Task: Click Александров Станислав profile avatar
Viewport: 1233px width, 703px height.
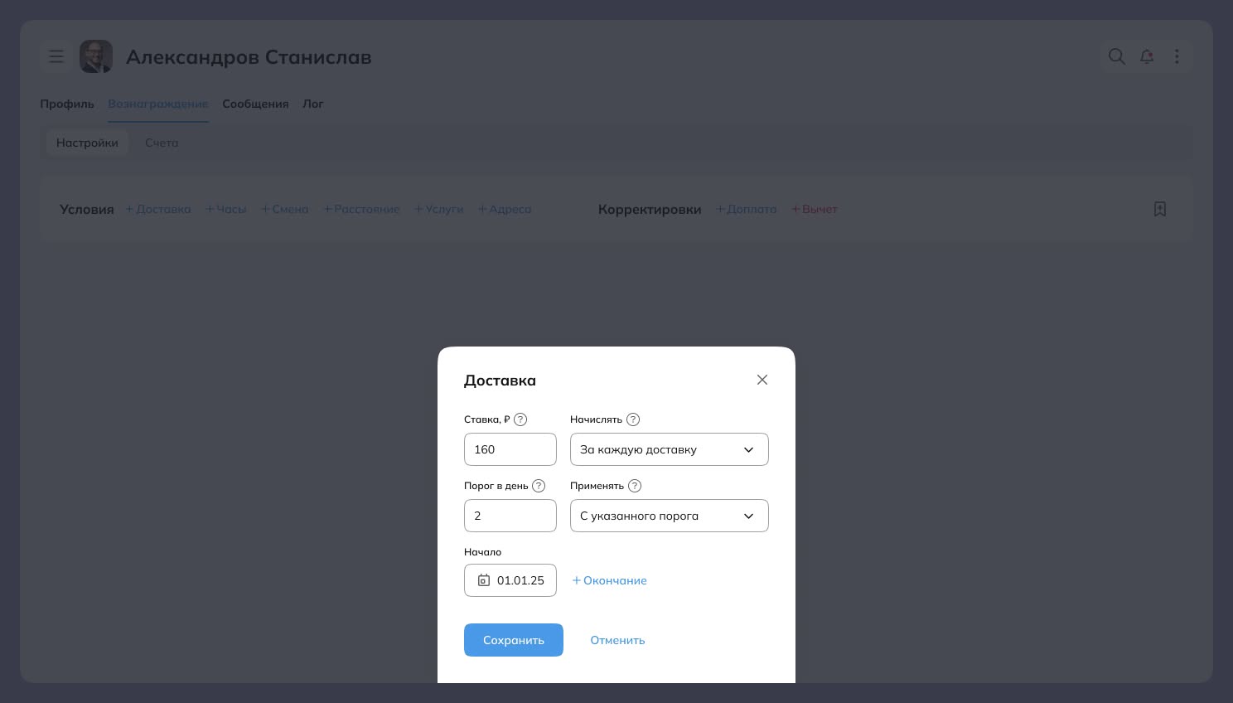Action: [96, 56]
